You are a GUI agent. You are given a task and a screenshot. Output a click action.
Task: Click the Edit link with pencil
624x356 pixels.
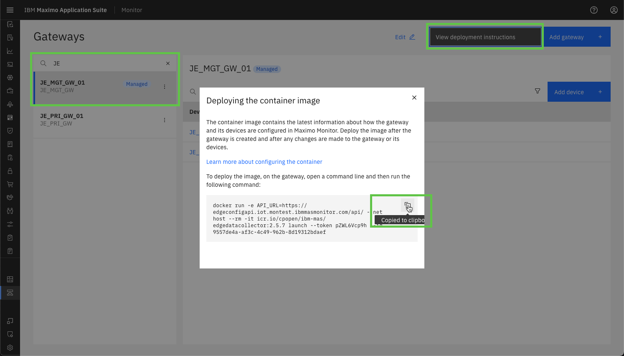click(405, 37)
